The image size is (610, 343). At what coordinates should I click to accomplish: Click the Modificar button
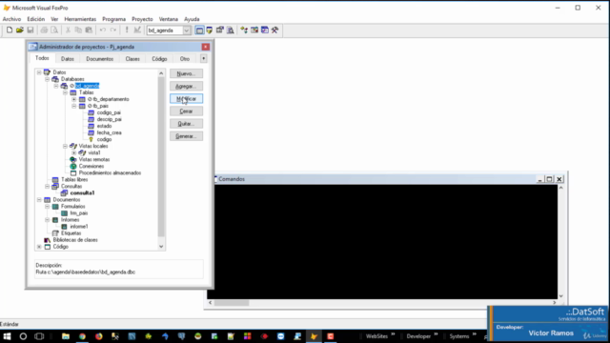pyautogui.click(x=187, y=99)
